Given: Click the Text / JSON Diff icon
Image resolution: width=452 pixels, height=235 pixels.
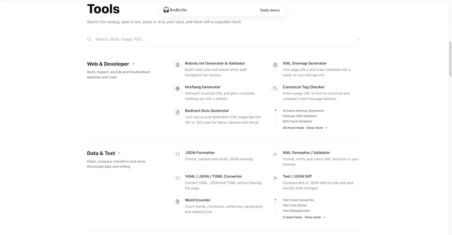Looking at the screenshot, I should coord(275,178).
